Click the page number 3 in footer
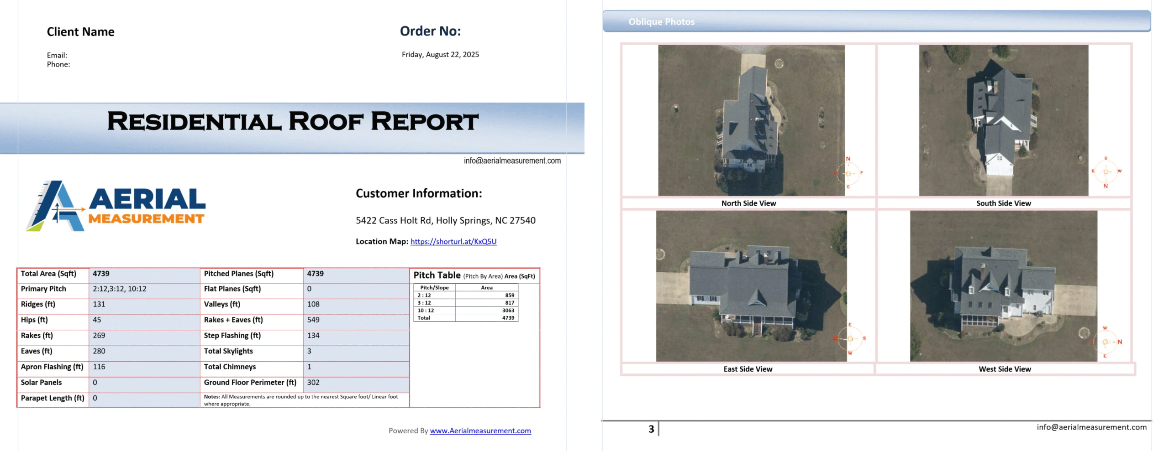 (651, 429)
